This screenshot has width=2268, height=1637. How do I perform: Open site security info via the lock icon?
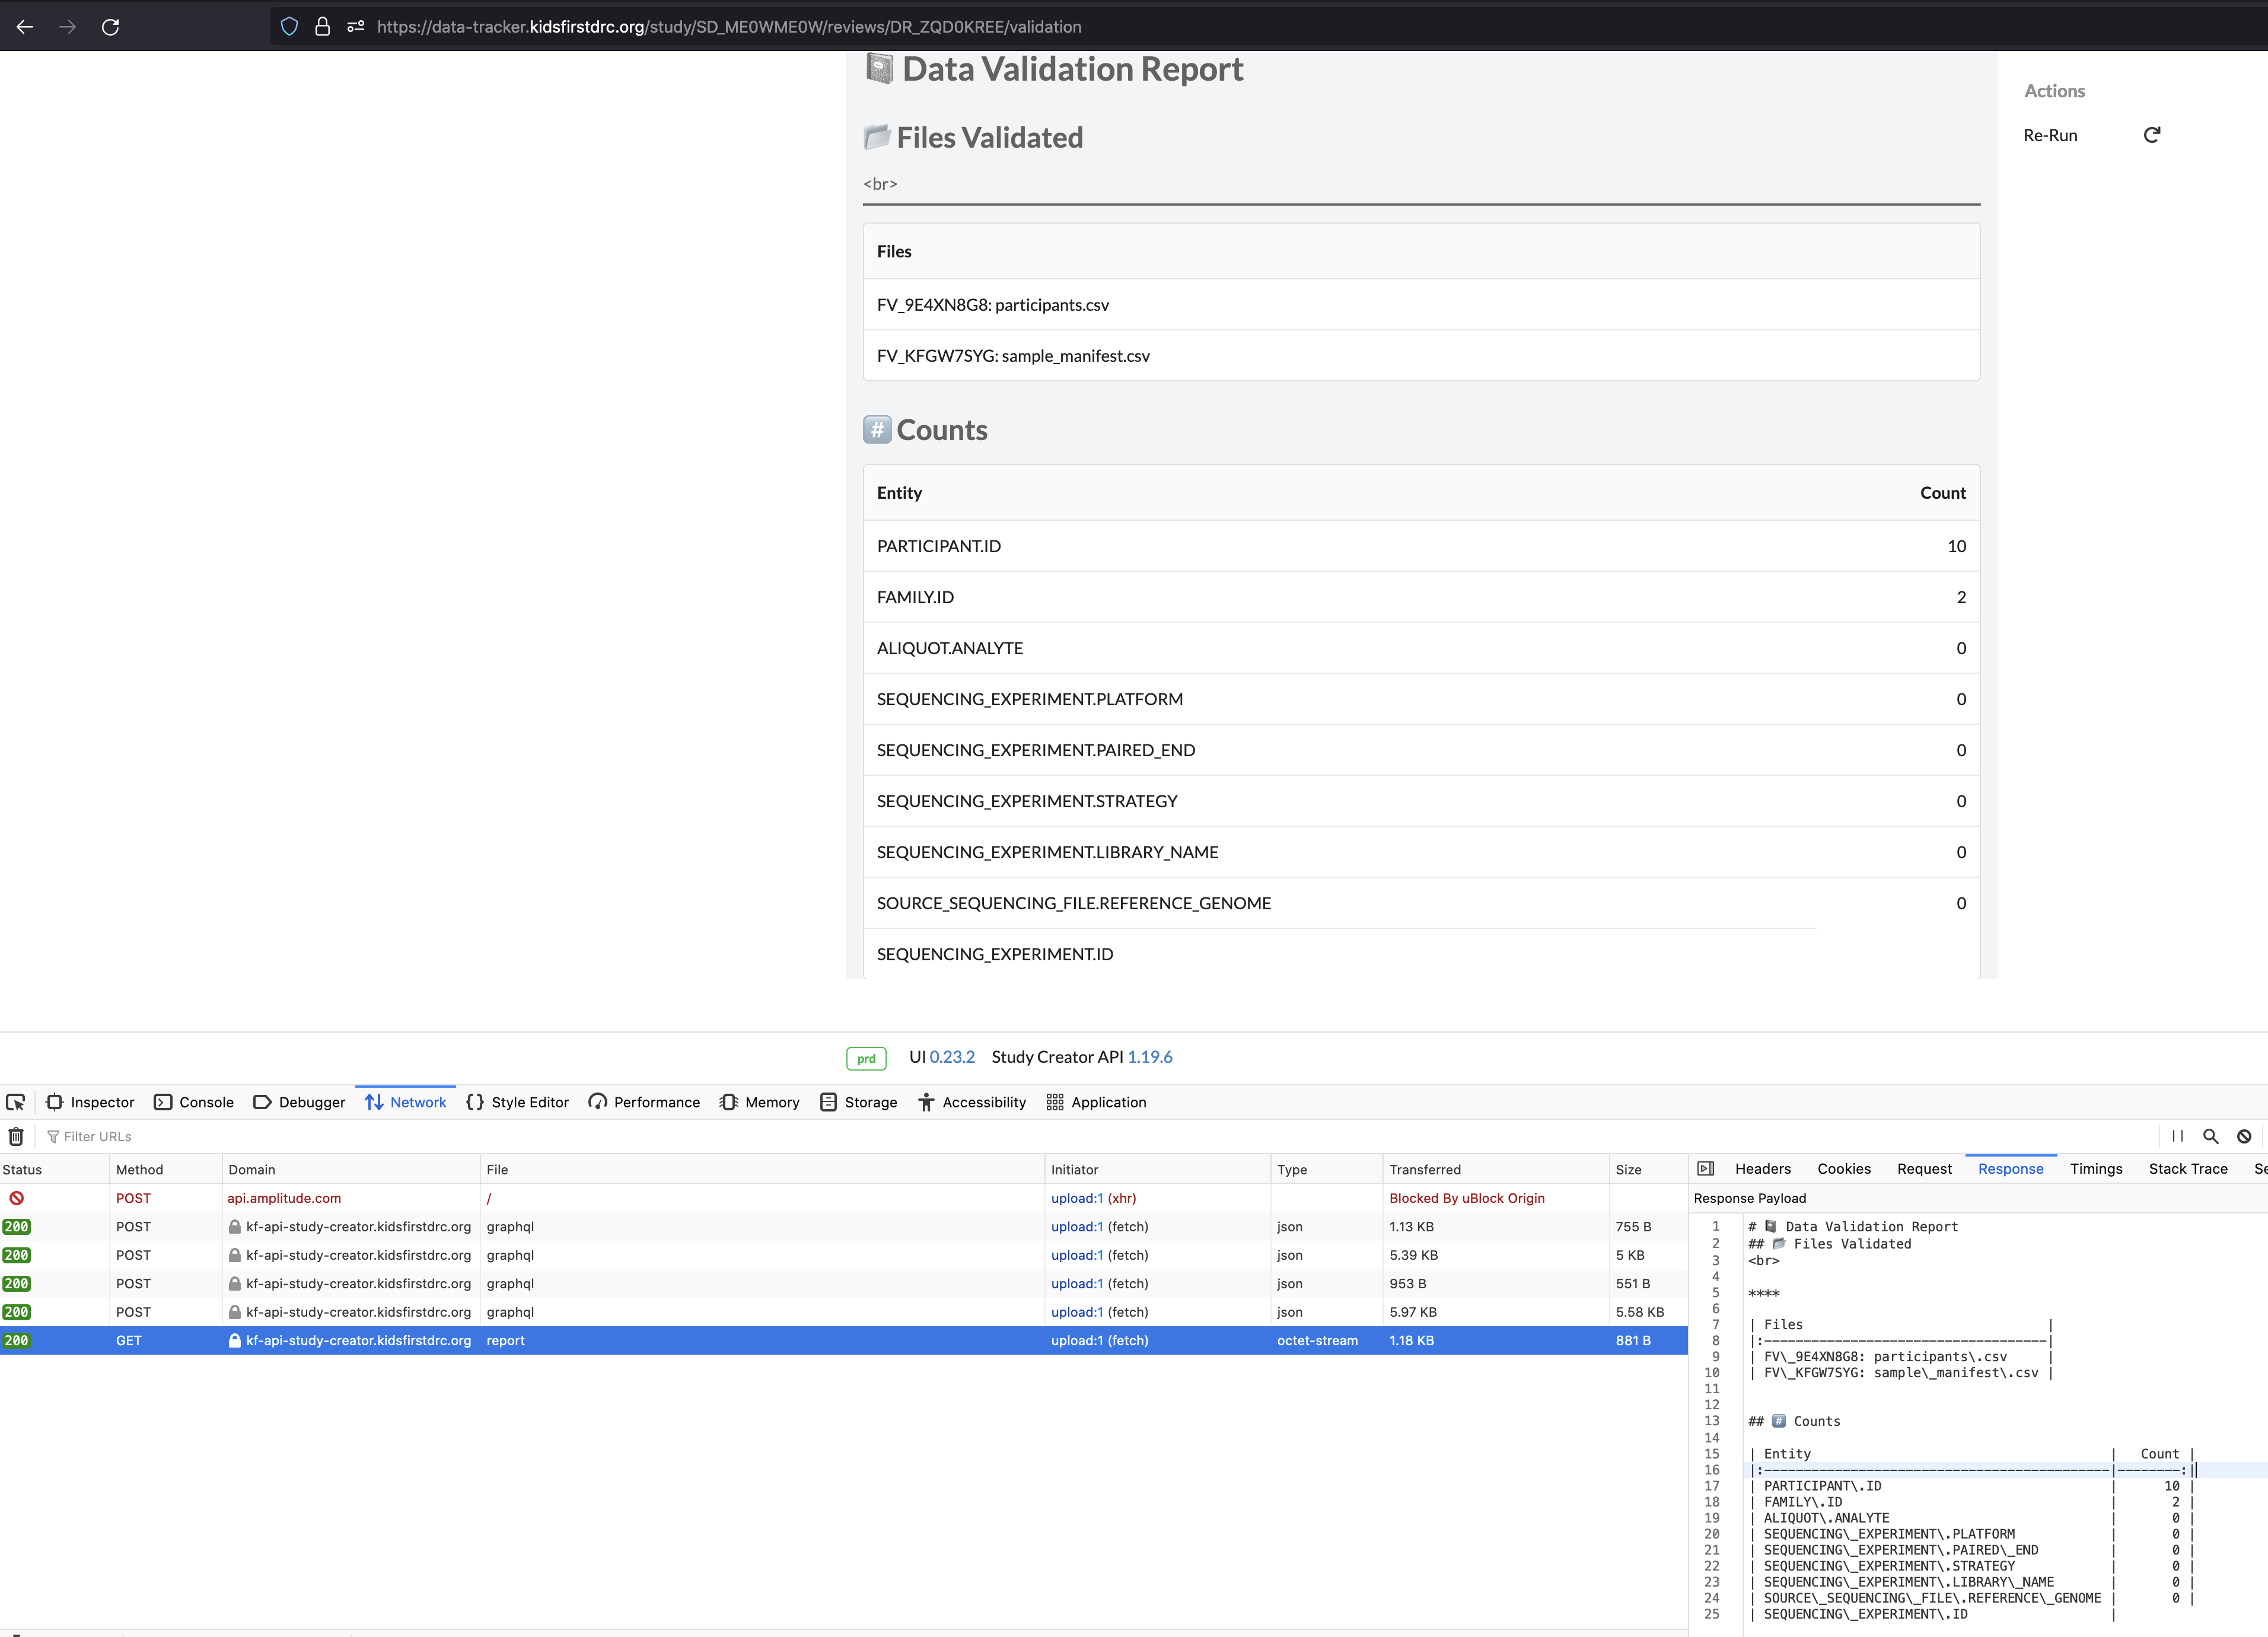(322, 27)
